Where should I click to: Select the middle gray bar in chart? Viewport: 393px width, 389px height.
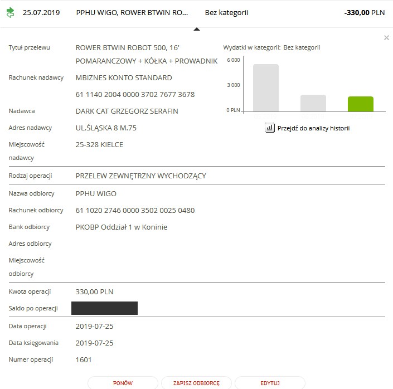click(313, 103)
